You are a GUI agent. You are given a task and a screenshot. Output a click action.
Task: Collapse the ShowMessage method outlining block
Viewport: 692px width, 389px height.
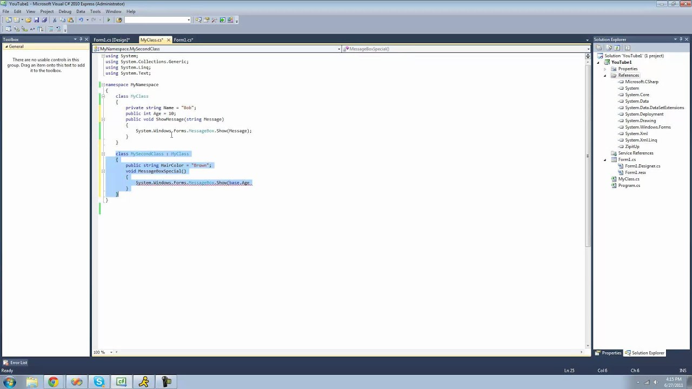pyautogui.click(x=103, y=119)
